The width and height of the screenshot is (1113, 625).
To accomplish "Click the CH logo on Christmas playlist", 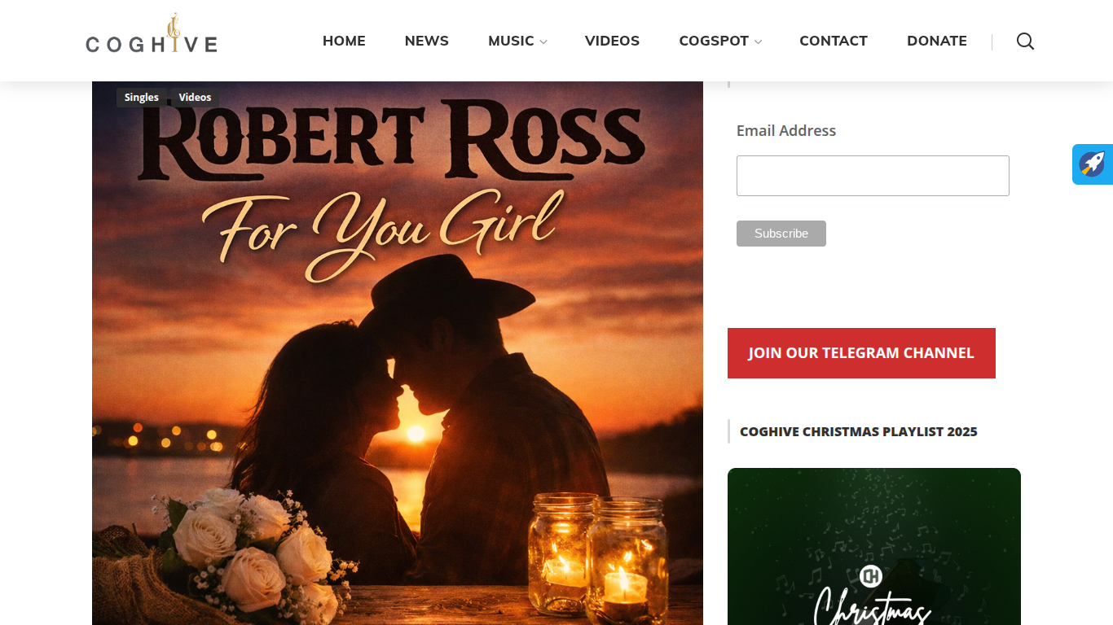I will pyautogui.click(x=871, y=576).
